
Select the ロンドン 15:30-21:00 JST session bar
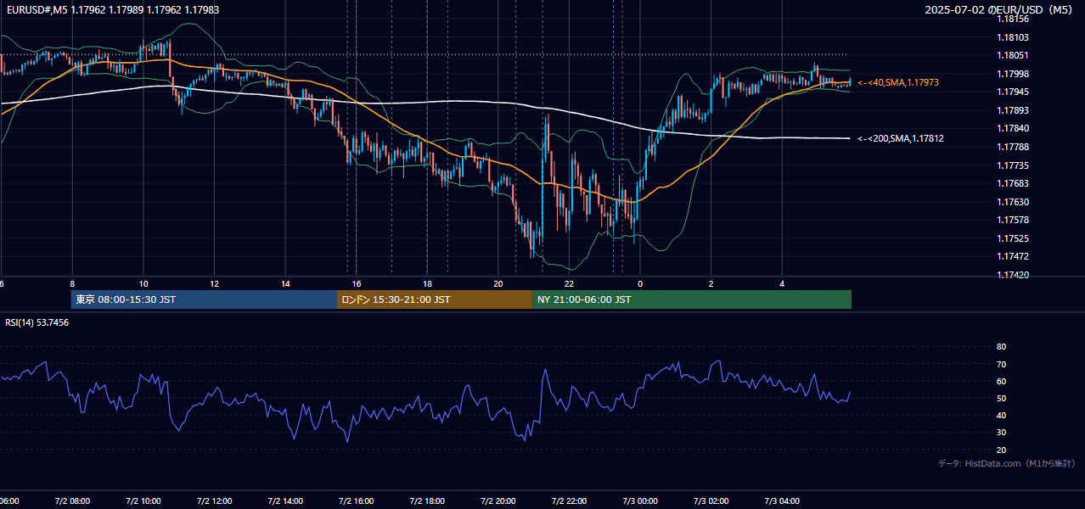click(x=435, y=299)
